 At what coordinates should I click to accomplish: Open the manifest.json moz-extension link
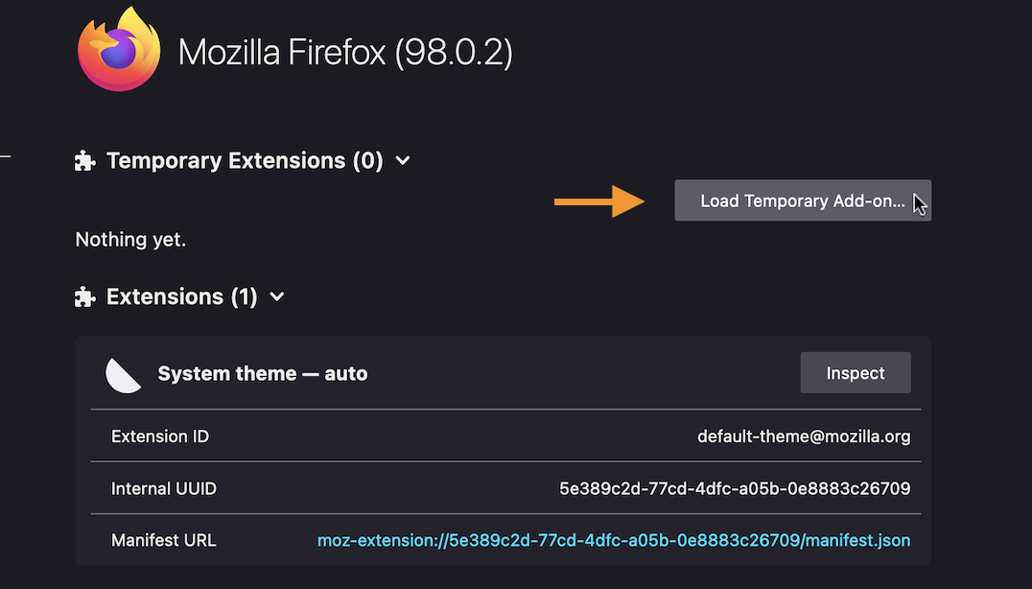click(x=614, y=540)
